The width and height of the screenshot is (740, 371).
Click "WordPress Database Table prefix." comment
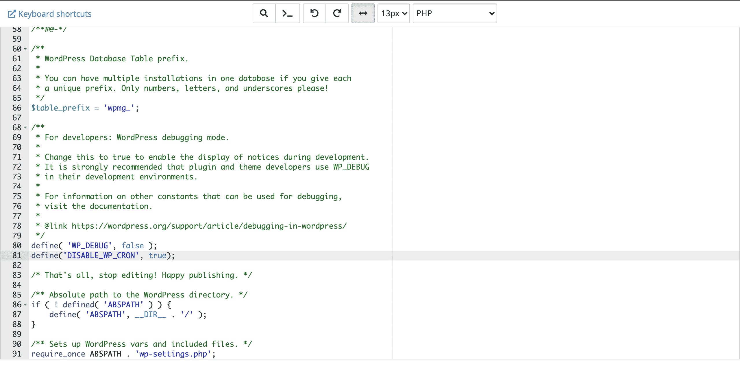[x=116, y=59]
